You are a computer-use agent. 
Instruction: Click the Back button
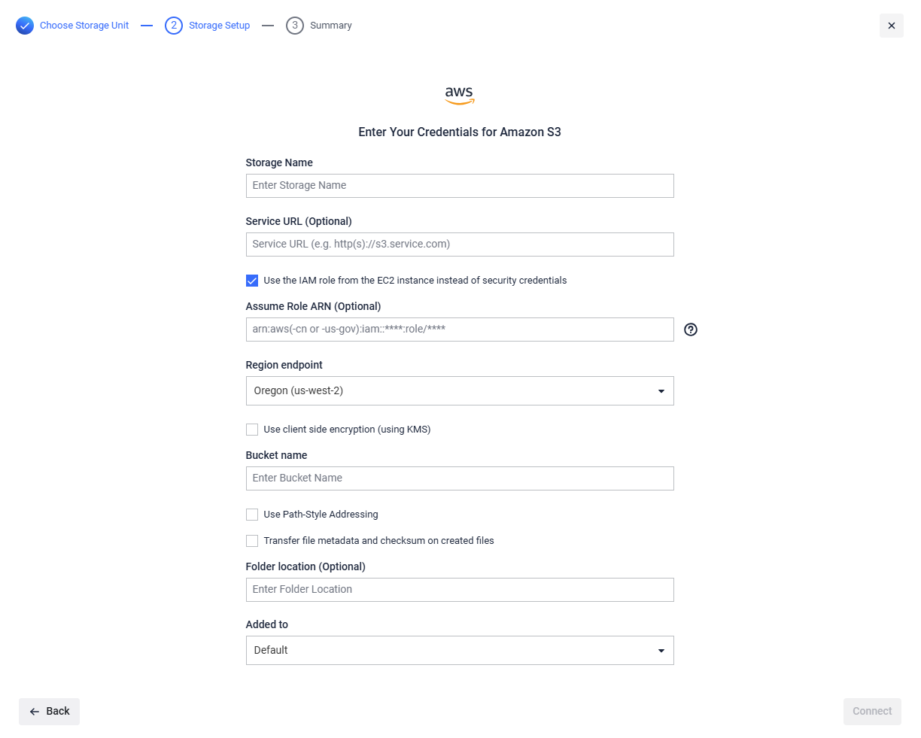tap(49, 712)
